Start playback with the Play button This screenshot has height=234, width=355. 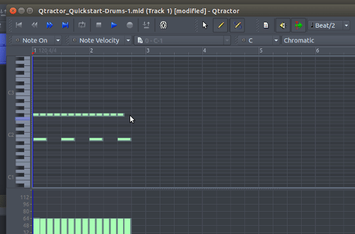tap(114, 25)
